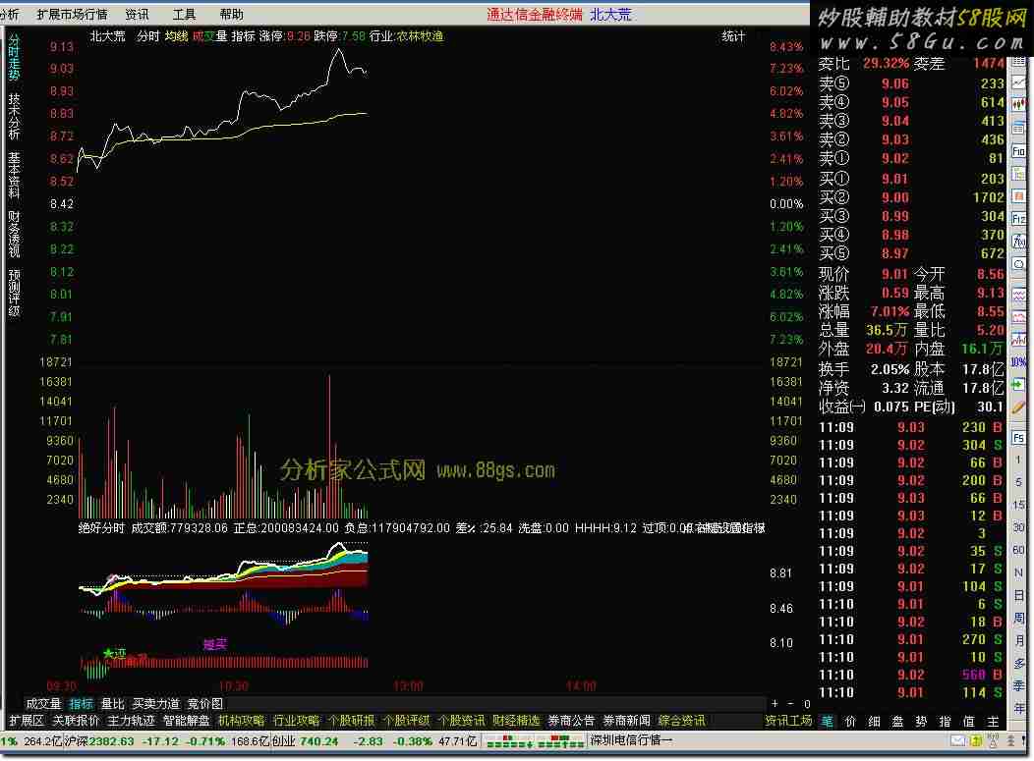Select the 细 detail tab
Viewport: 1034px width, 761px height.
(x=875, y=722)
